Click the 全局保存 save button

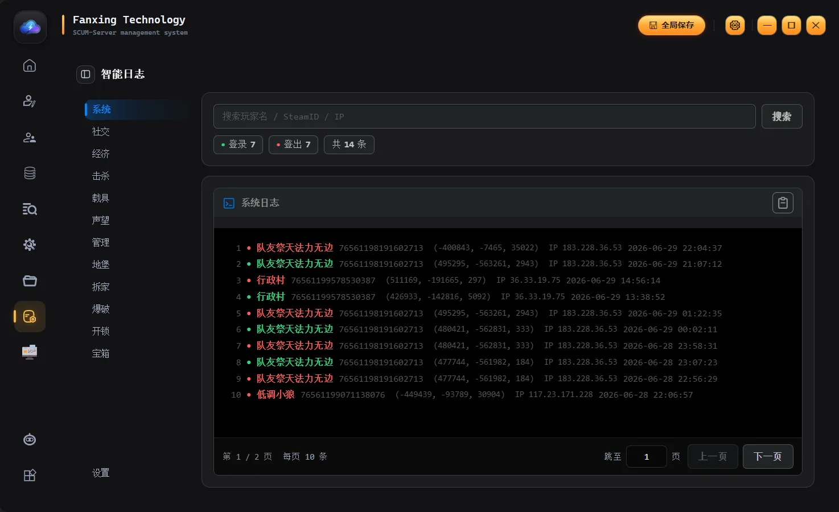672,25
